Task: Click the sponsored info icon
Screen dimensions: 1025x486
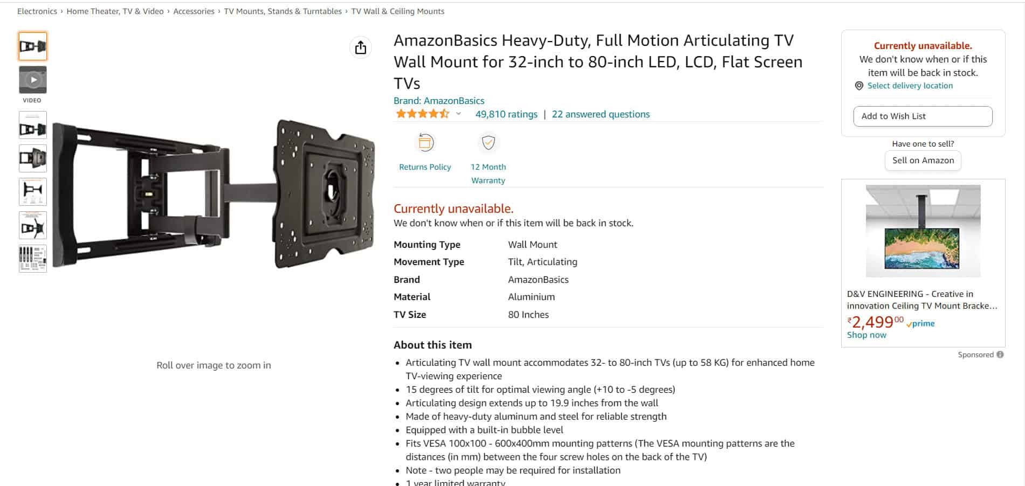Action: click(x=1000, y=355)
